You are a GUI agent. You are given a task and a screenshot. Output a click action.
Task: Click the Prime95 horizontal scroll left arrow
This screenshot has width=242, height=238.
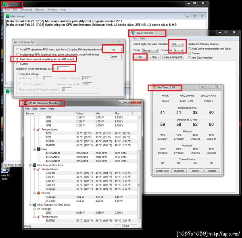pyautogui.click(x=8, y=83)
